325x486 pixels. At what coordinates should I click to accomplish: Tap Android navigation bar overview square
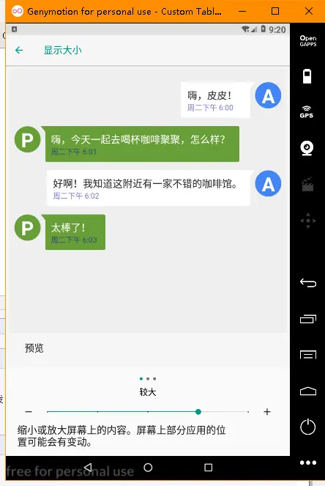point(209,468)
